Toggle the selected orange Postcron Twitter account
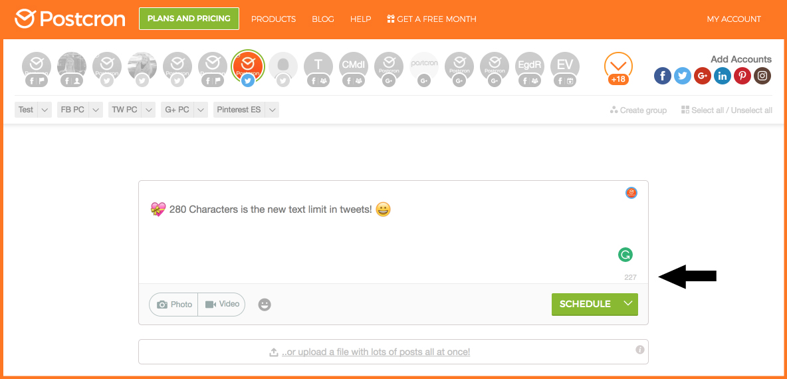 click(x=247, y=67)
